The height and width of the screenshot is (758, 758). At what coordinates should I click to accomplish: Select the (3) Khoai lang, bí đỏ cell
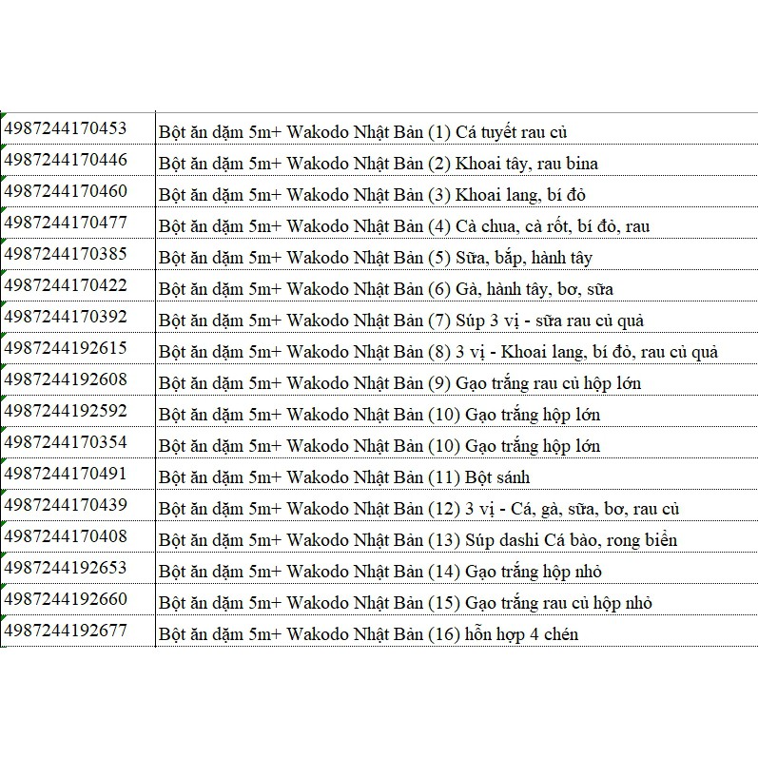tap(457, 191)
